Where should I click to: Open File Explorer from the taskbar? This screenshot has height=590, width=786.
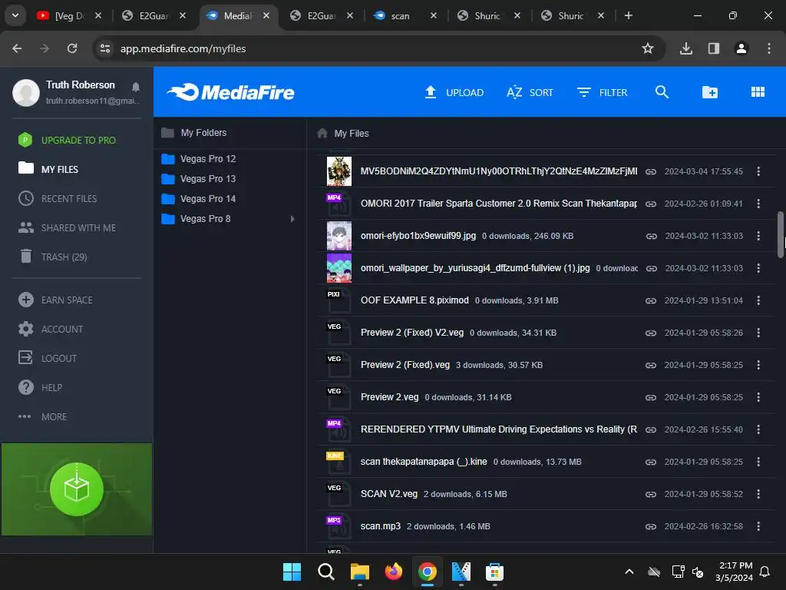pyautogui.click(x=359, y=572)
